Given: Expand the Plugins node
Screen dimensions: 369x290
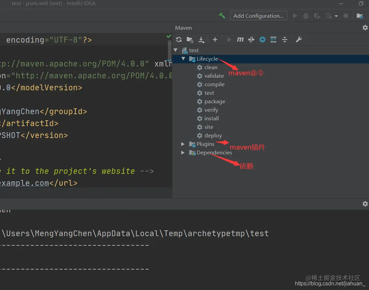Looking at the screenshot, I should (x=183, y=144).
